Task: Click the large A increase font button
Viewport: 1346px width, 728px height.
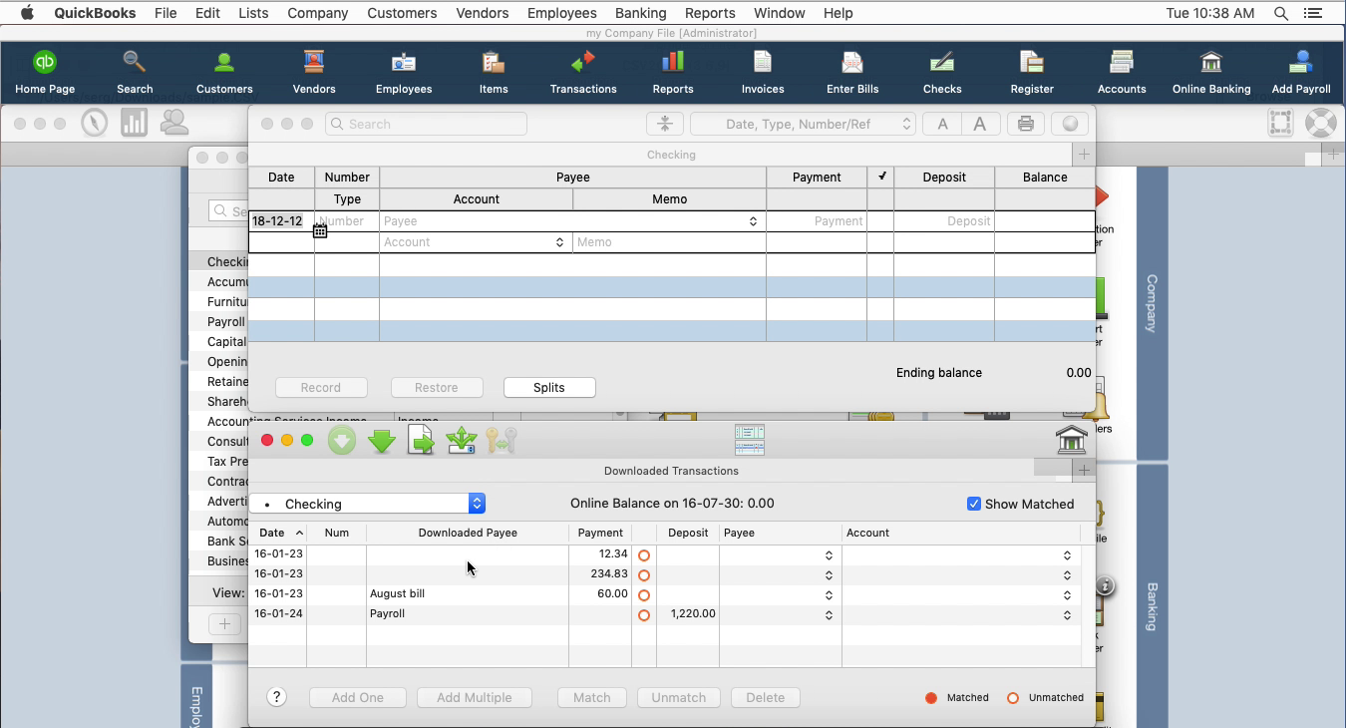Action: [980, 124]
